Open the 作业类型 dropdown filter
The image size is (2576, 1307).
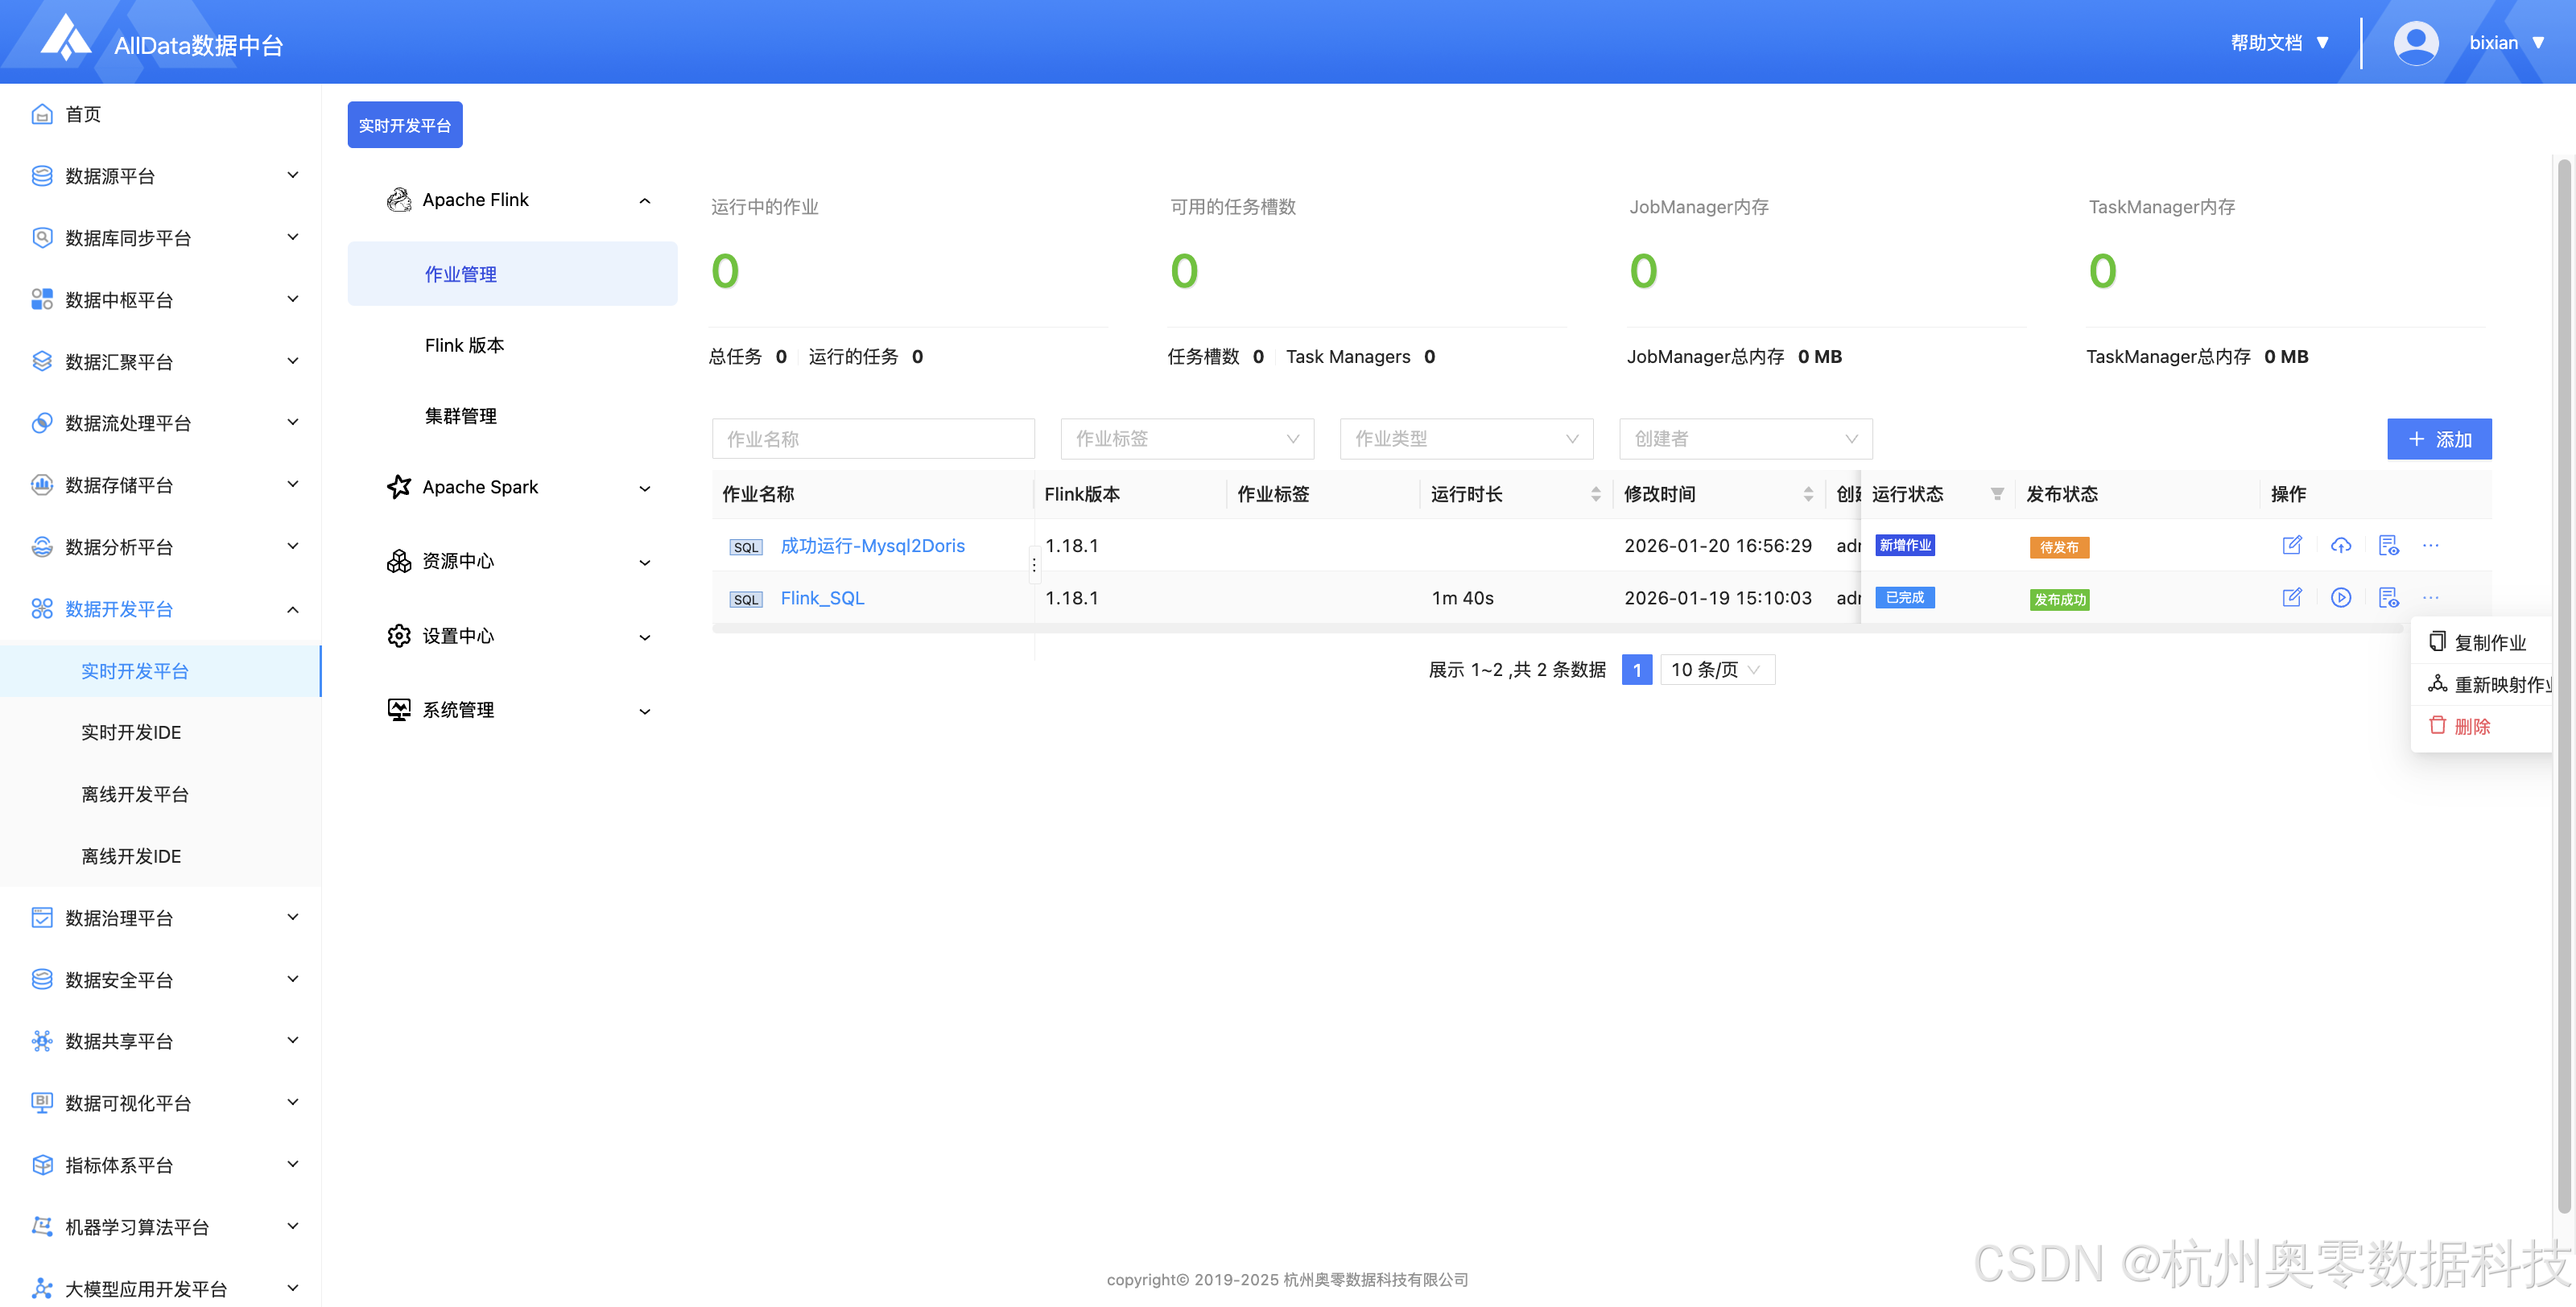pos(1465,439)
